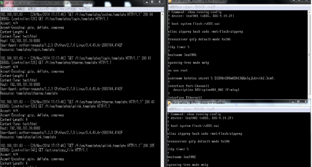Click 'spanning-tree mode mstp' in the leaf002 window
312x167 pixels.
pos(188,165)
